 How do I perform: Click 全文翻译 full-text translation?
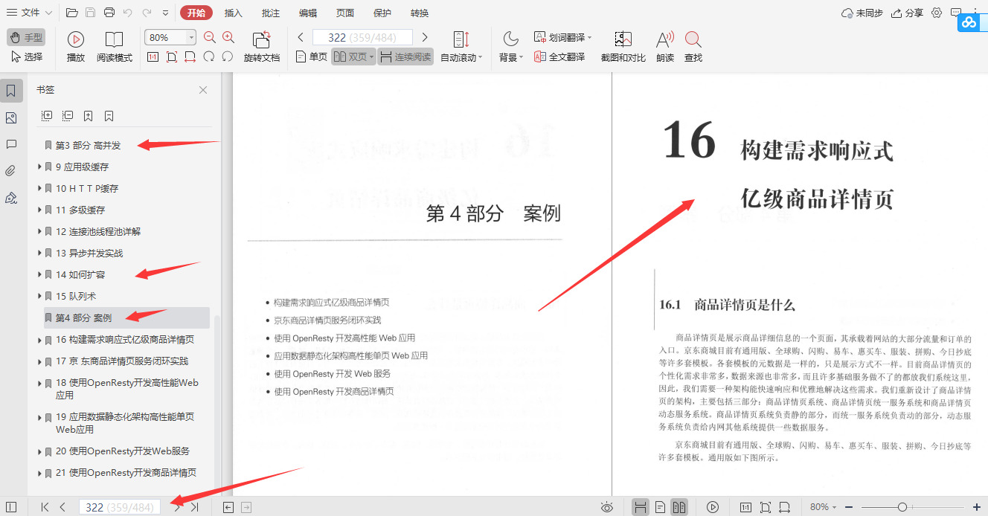click(x=559, y=56)
